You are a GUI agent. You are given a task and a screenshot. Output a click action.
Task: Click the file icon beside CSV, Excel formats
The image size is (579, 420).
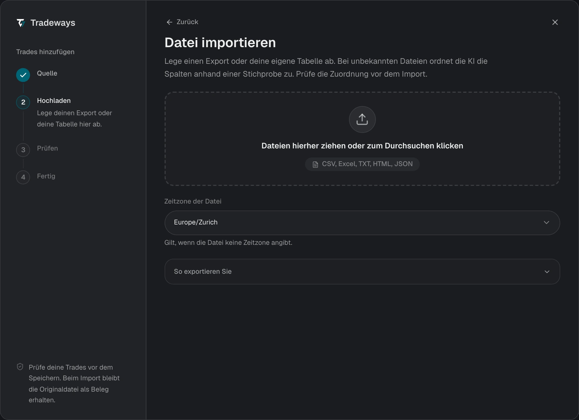click(315, 165)
